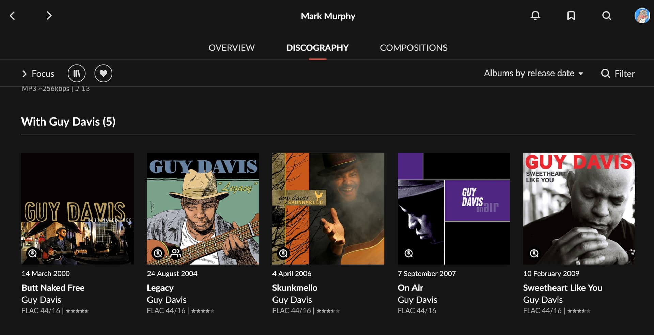Open Guy Davis artist under On Air

417,300
